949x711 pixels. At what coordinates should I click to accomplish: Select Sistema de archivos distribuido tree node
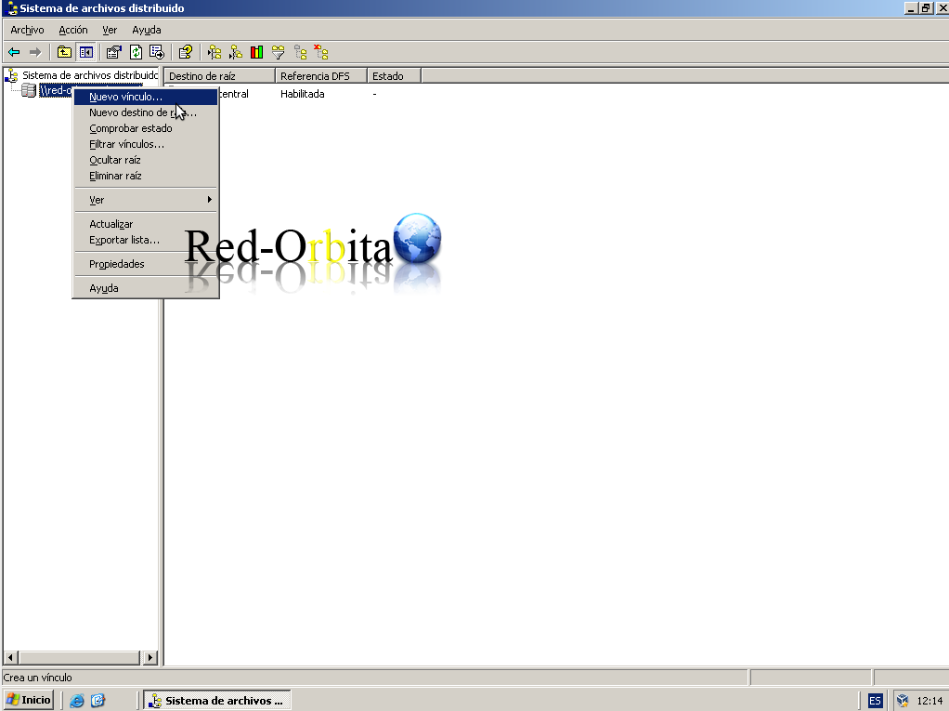pyautogui.click(x=90, y=75)
